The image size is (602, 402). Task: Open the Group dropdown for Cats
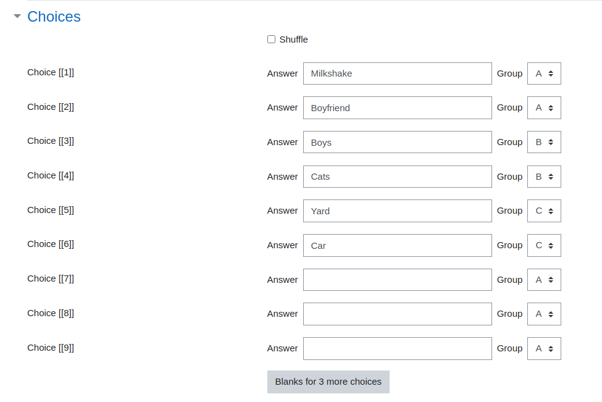point(544,177)
